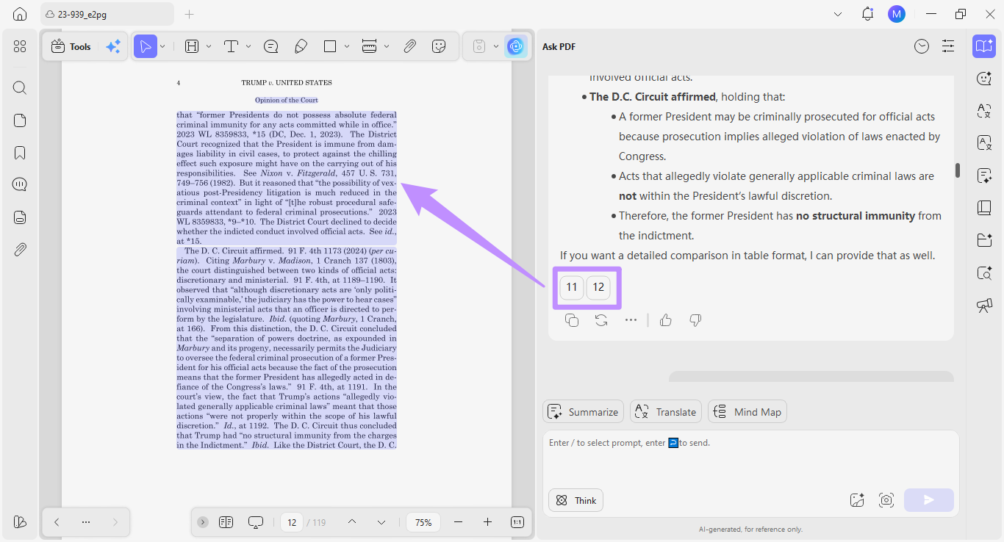Screen dimensions: 1004x542
Task: Regenerate the AI response
Action: click(601, 320)
